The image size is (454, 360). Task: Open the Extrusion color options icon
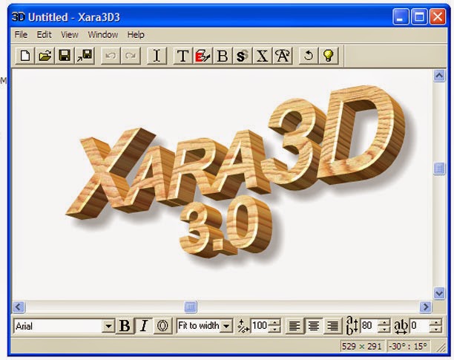click(x=203, y=56)
